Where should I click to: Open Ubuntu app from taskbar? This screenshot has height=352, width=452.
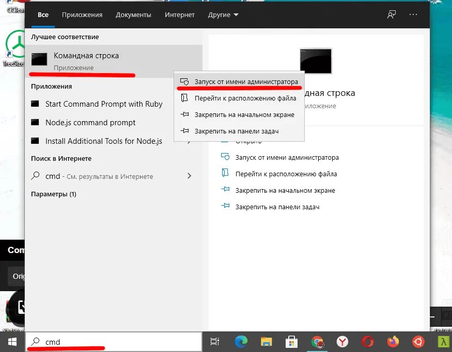418,342
